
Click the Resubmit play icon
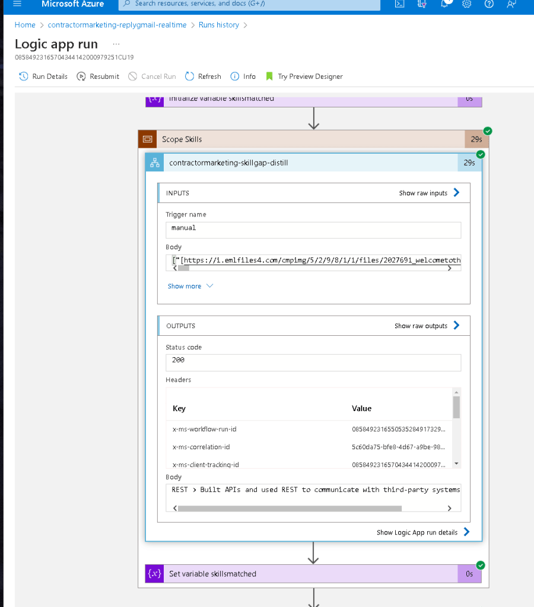pos(81,77)
